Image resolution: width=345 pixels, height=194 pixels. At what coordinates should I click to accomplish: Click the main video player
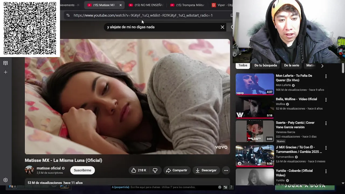127,97
